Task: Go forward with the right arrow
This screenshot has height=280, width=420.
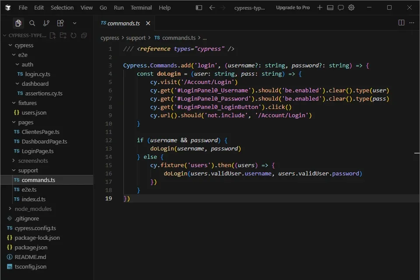Action: point(223,7)
